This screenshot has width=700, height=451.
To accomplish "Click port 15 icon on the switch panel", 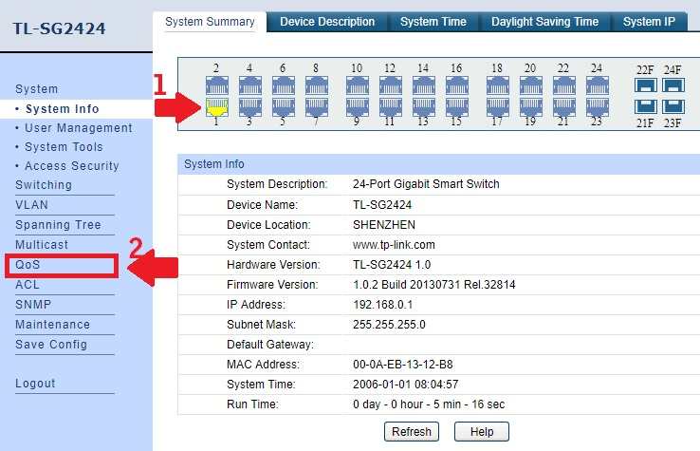I will (457, 107).
